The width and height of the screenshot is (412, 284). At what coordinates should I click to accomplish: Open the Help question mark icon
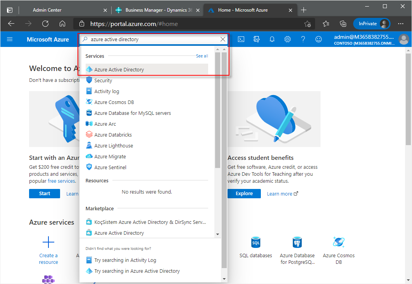303,39
